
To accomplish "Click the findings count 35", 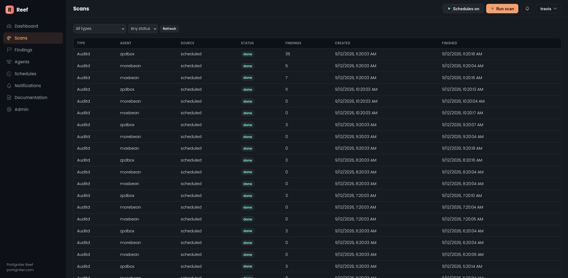I will pos(288,54).
